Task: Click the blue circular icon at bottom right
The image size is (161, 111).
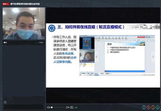Action: point(144,107)
